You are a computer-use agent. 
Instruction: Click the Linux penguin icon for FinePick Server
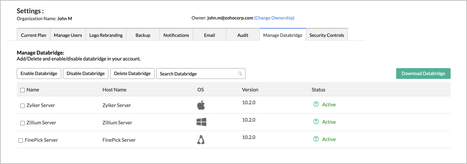[201, 140]
